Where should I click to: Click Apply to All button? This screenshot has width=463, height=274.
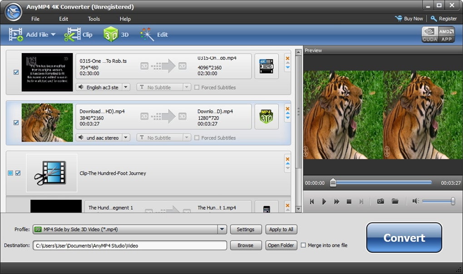(281, 229)
